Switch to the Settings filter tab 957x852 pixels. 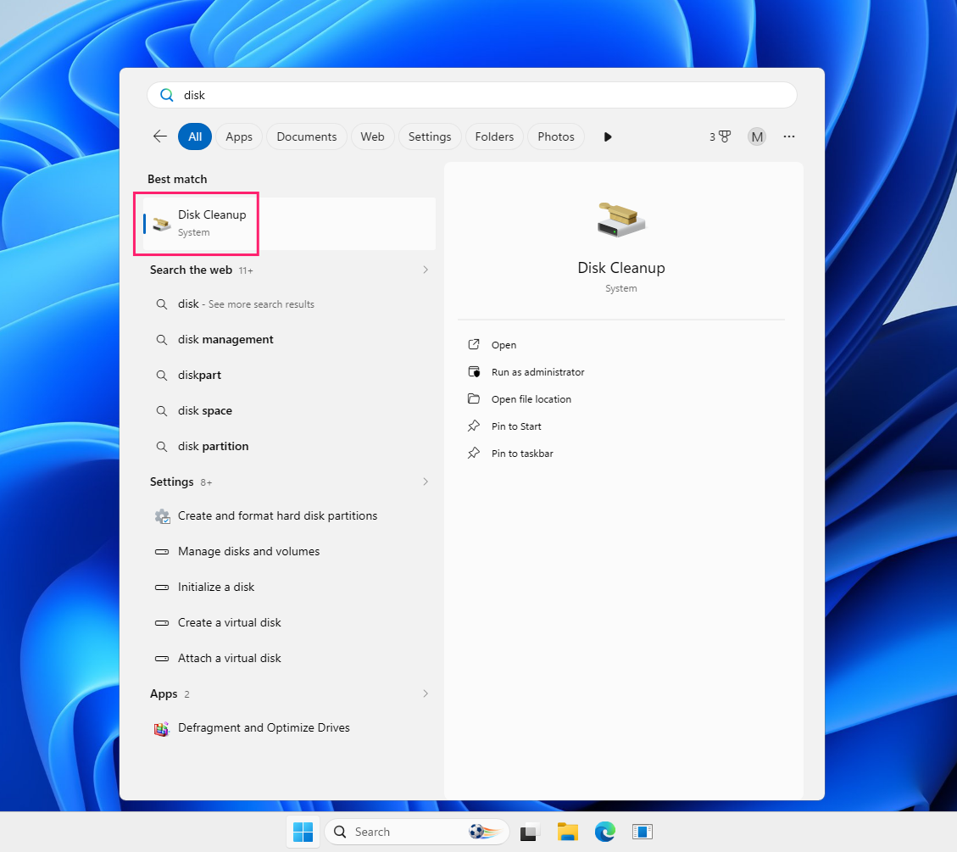click(x=430, y=136)
